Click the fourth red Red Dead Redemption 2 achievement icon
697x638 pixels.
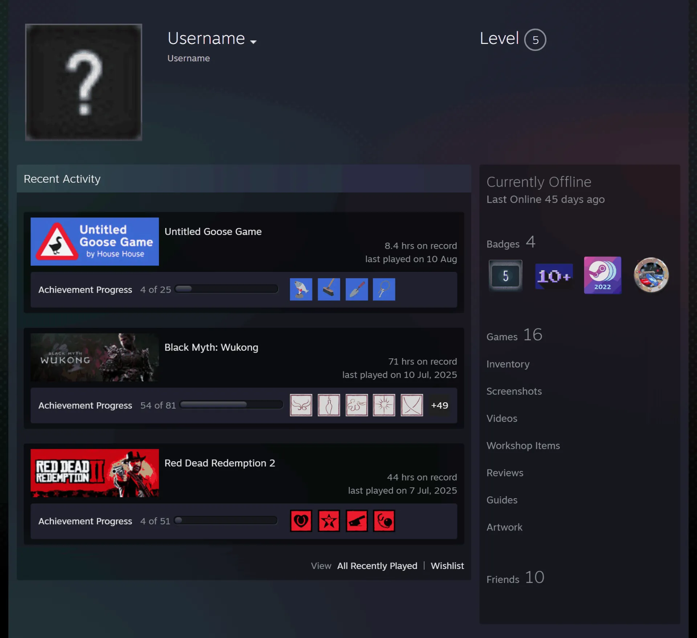coord(384,521)
